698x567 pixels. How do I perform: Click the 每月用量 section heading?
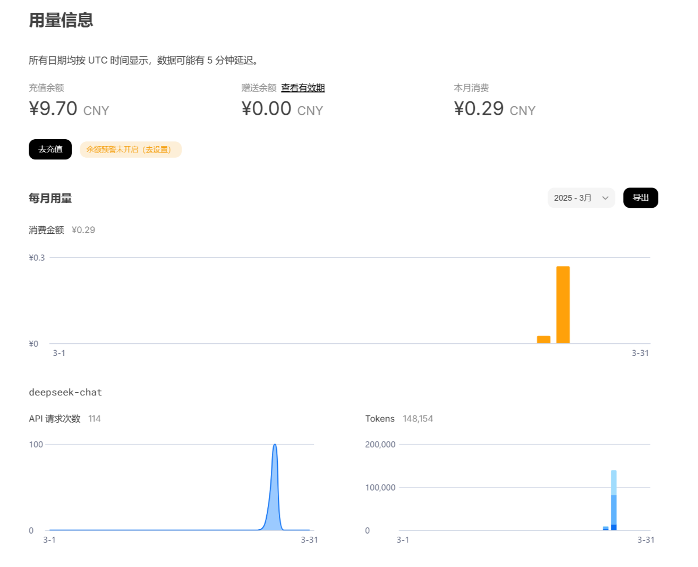pyautogui.click(x=50, y=198)
